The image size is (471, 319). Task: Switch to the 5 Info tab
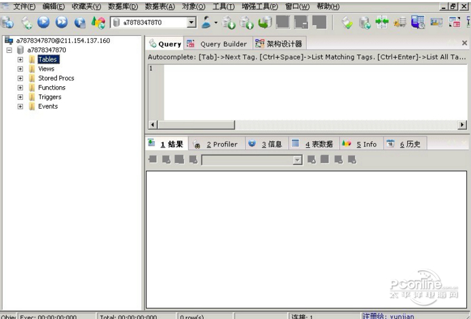361,144
